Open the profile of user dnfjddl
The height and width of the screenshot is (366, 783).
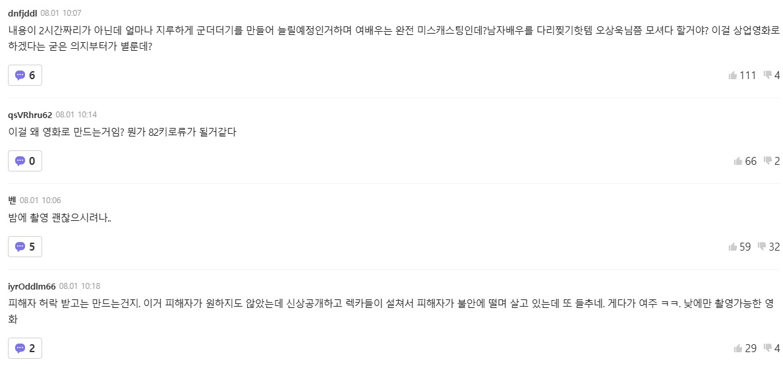pyautogui.click(x=23, y=13)
